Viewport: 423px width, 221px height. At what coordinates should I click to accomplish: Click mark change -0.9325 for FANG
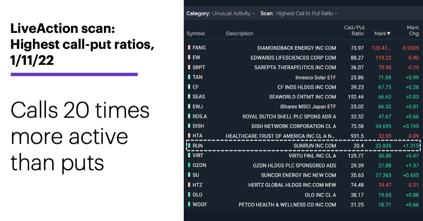(410, 48)
